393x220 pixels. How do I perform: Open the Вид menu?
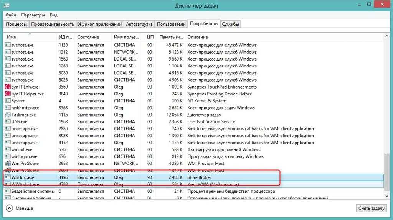pos(54,15)
